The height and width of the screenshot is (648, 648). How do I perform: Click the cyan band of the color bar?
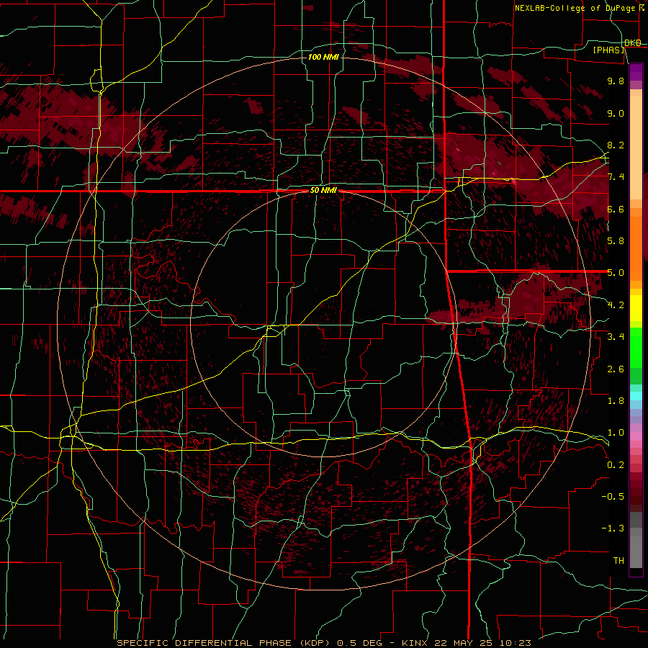(636, 396)
